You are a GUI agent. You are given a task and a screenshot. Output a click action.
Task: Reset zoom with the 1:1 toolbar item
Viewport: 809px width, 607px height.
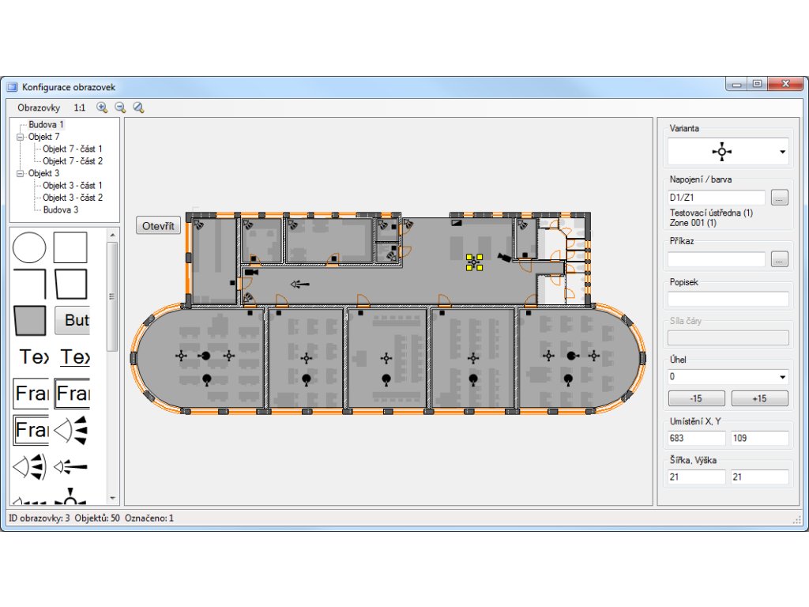[x=80, y=107]
